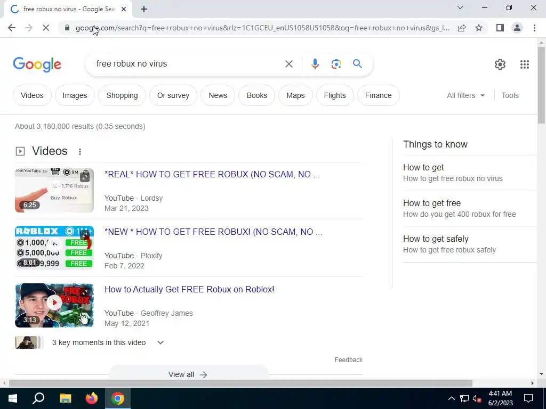
Task: Open the taskbar clock and date
Action: point(500,398)
